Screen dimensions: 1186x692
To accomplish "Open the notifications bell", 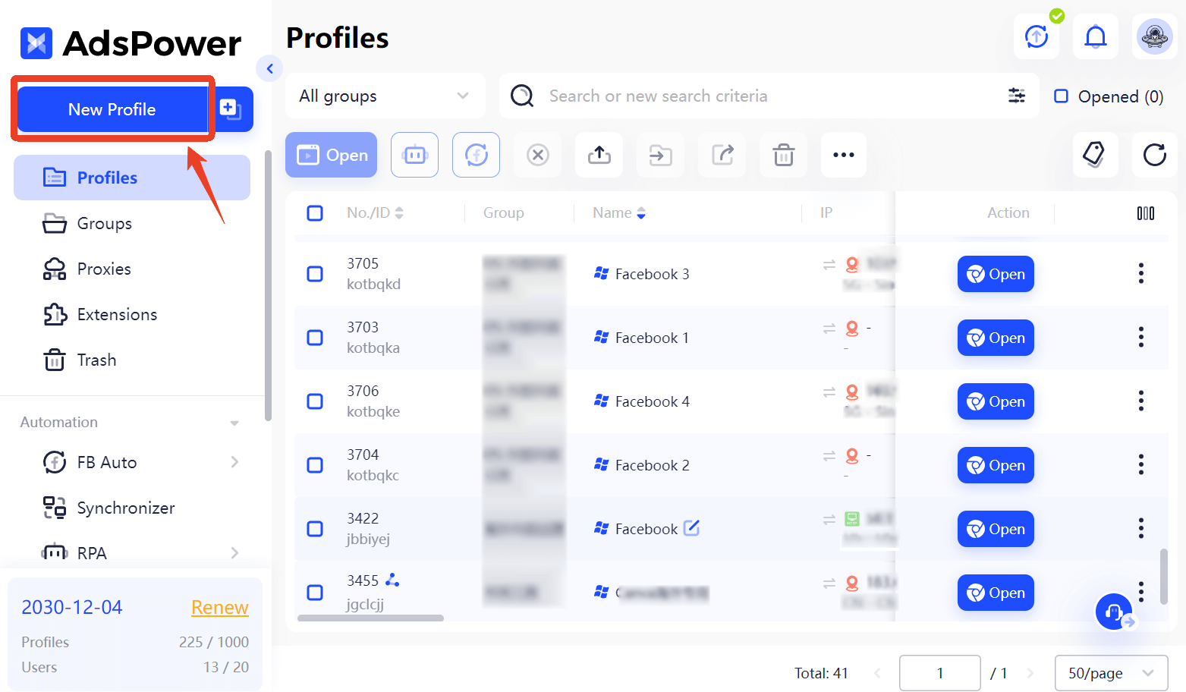I will [1096, 36].
